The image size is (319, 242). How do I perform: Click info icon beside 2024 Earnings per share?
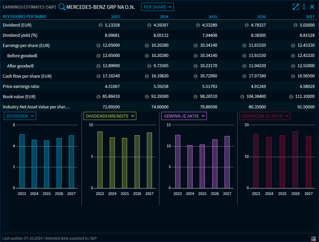pyautogui.click(x=147, y=46)
